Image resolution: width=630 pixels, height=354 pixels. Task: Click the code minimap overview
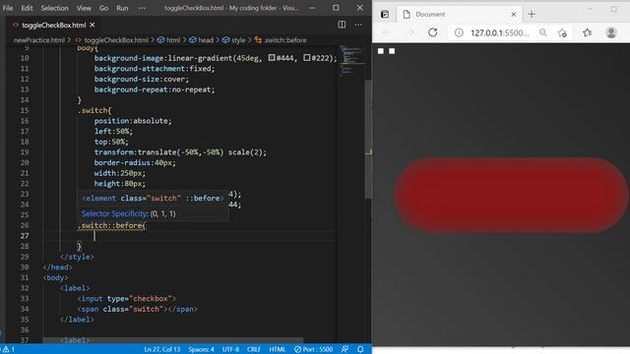pos(351,60)
